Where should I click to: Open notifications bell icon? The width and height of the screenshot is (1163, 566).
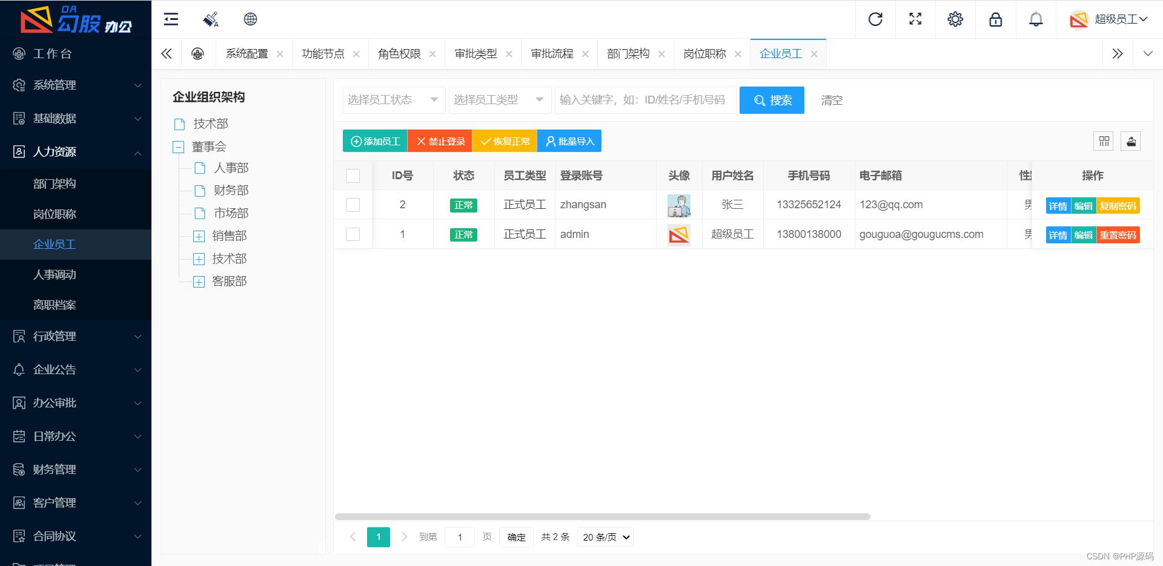[x=1036, y=19]
